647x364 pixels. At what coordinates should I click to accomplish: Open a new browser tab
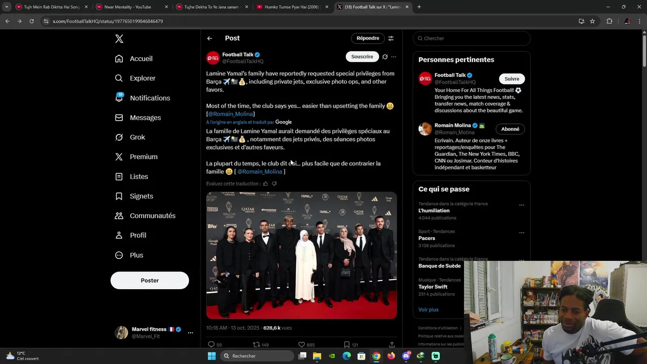(419, 7)
